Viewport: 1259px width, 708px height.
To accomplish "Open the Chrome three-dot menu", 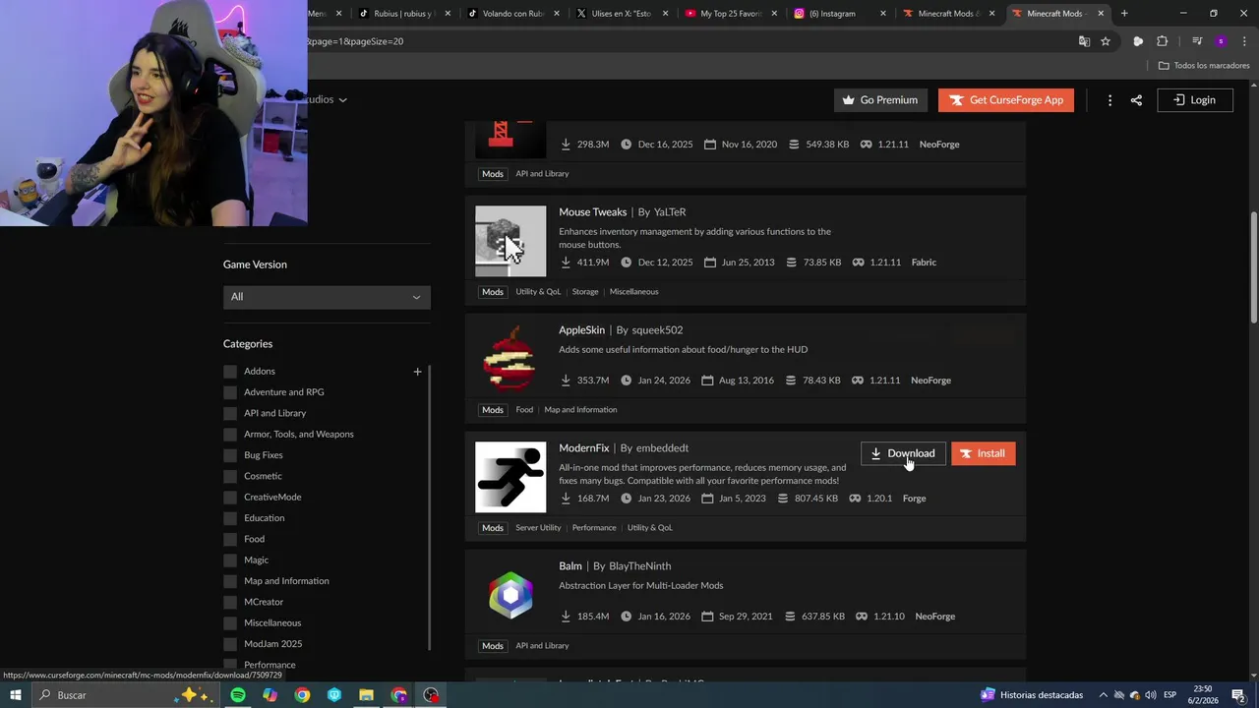I will [x=1242, y=41].
